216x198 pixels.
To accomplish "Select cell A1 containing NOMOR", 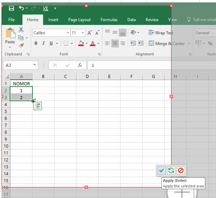I will click(x=21, y=84).
